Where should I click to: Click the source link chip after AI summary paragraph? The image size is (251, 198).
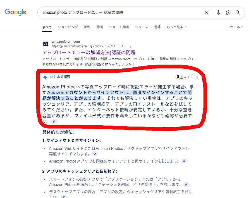54,122
